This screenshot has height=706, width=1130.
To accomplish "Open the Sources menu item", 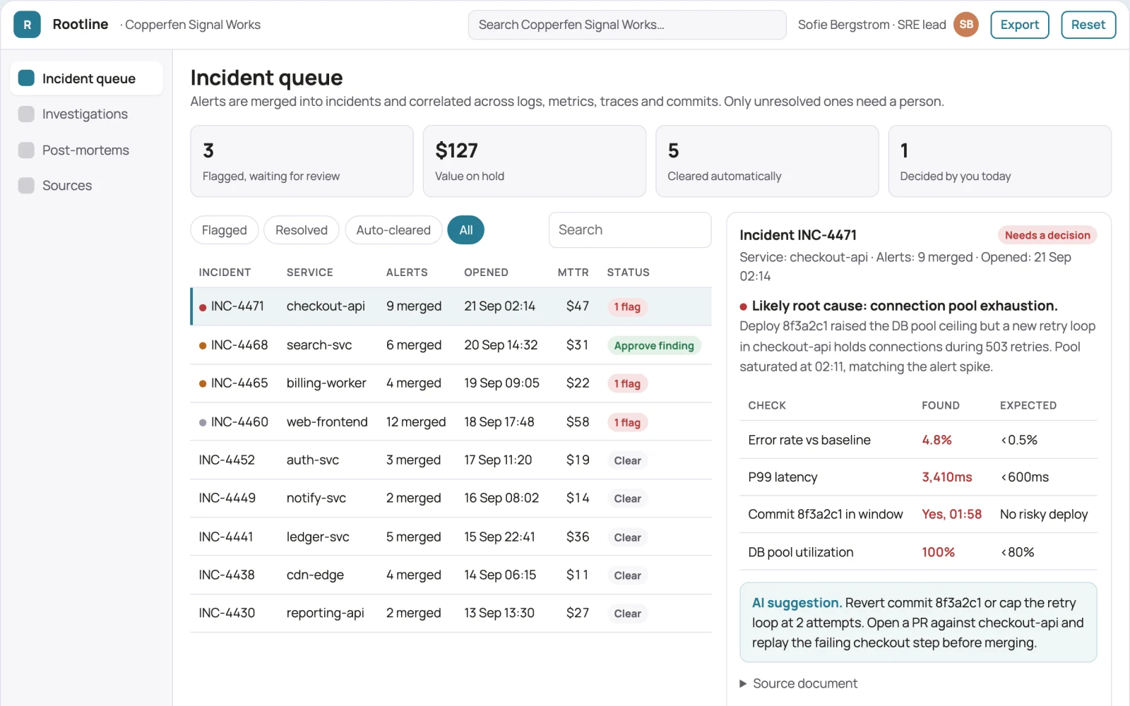I will (86, 186).
